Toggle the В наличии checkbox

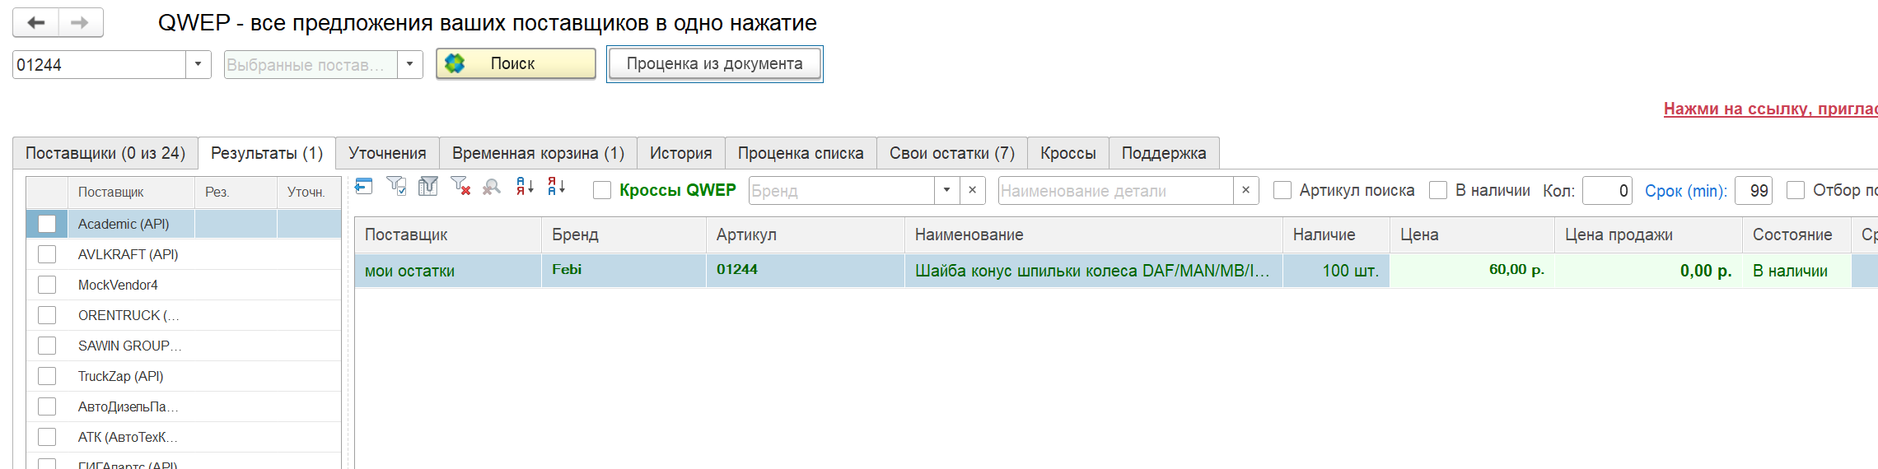coord(1438,190)
